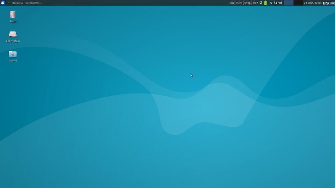Open the network connections indicator

[x=275, y=3]
